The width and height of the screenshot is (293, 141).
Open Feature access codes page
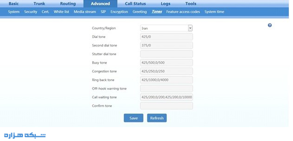coord(183,12)
